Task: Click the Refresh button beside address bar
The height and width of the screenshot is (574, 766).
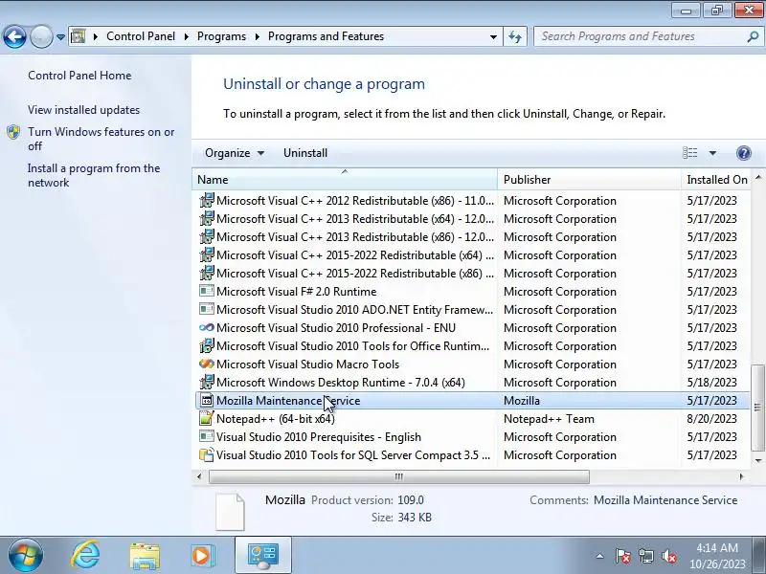Action: point(515,36)
